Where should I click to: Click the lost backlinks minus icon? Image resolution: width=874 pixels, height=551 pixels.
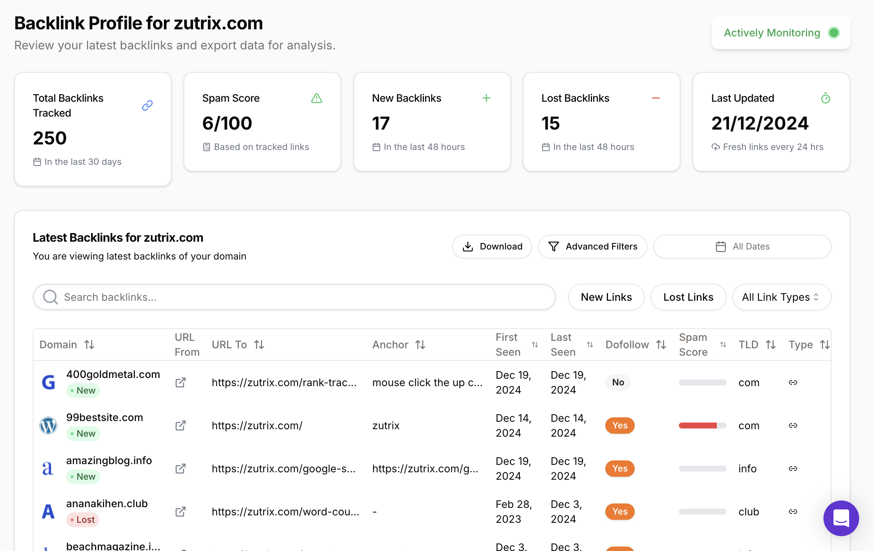[x=655, y=98]
